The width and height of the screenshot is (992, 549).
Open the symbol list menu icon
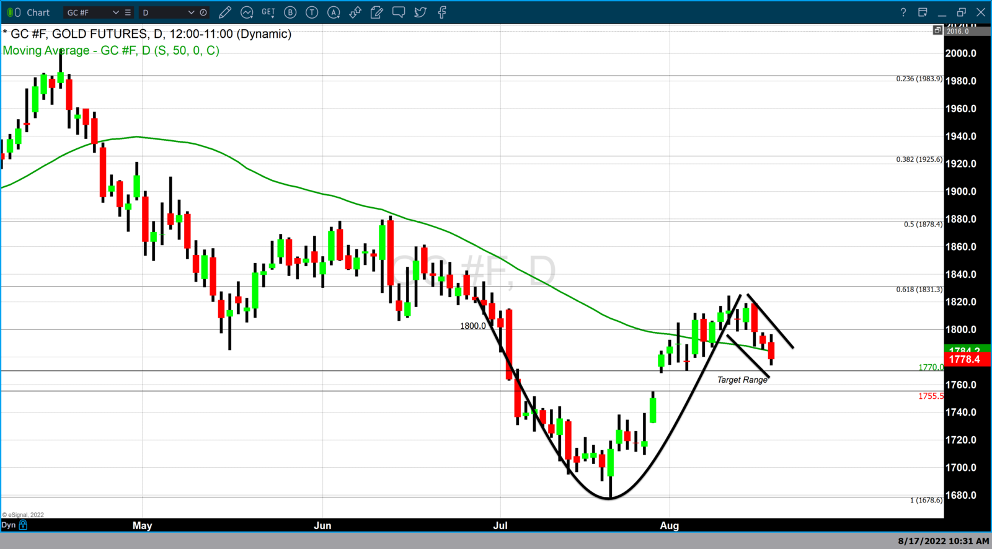[128, 12]
